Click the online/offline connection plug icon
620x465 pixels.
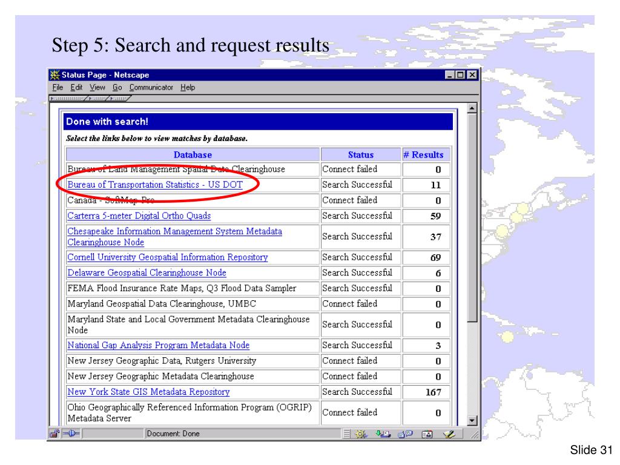tap(71, 434)
